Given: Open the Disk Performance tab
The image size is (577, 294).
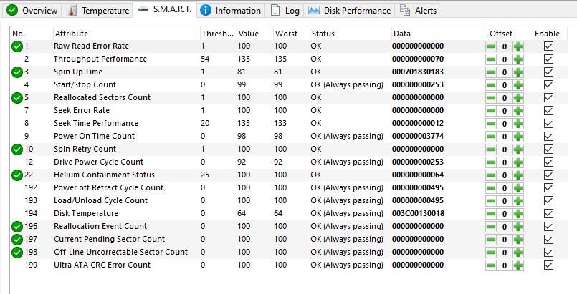Looking at the screenshot, I should tap(350, 11).
